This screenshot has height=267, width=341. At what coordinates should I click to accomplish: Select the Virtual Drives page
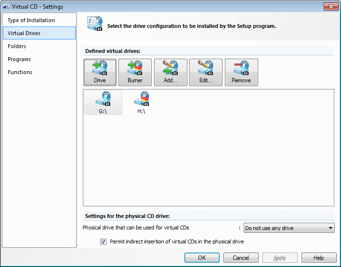(39, 33)
